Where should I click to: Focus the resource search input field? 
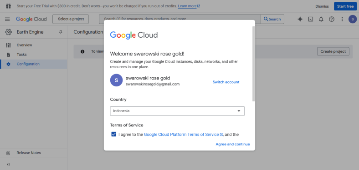pos(180,19)
